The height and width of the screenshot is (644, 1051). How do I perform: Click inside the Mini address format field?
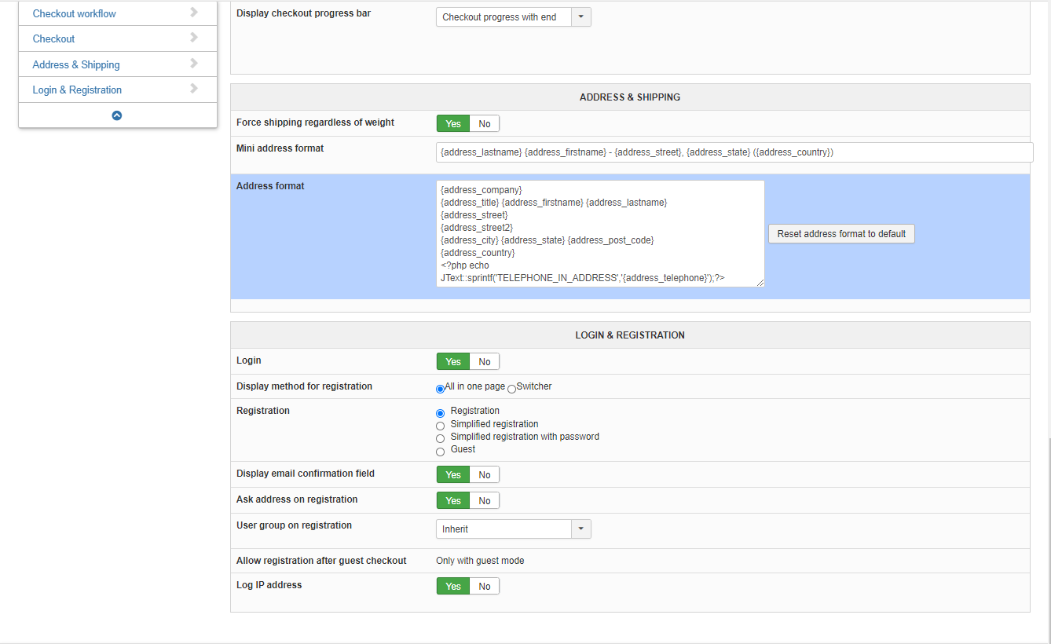point(734,152)
